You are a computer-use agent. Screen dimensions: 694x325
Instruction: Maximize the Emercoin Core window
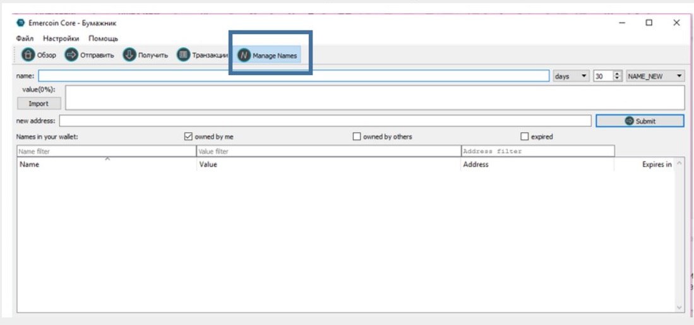pyautogui.click(x=649, y=23)
